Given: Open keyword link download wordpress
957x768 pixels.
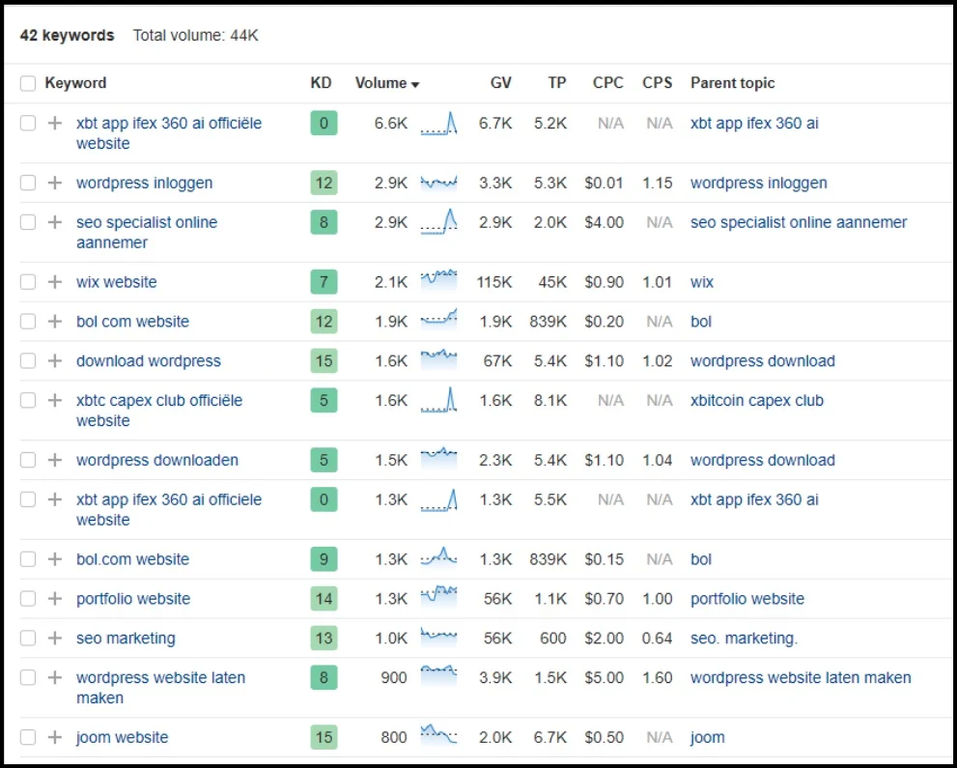Looking at the screenshot, I should (149, 360).
